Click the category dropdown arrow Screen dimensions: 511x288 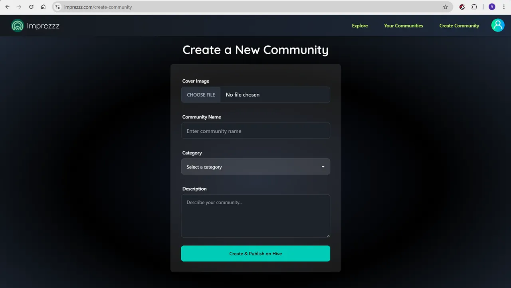pos(323,167)
